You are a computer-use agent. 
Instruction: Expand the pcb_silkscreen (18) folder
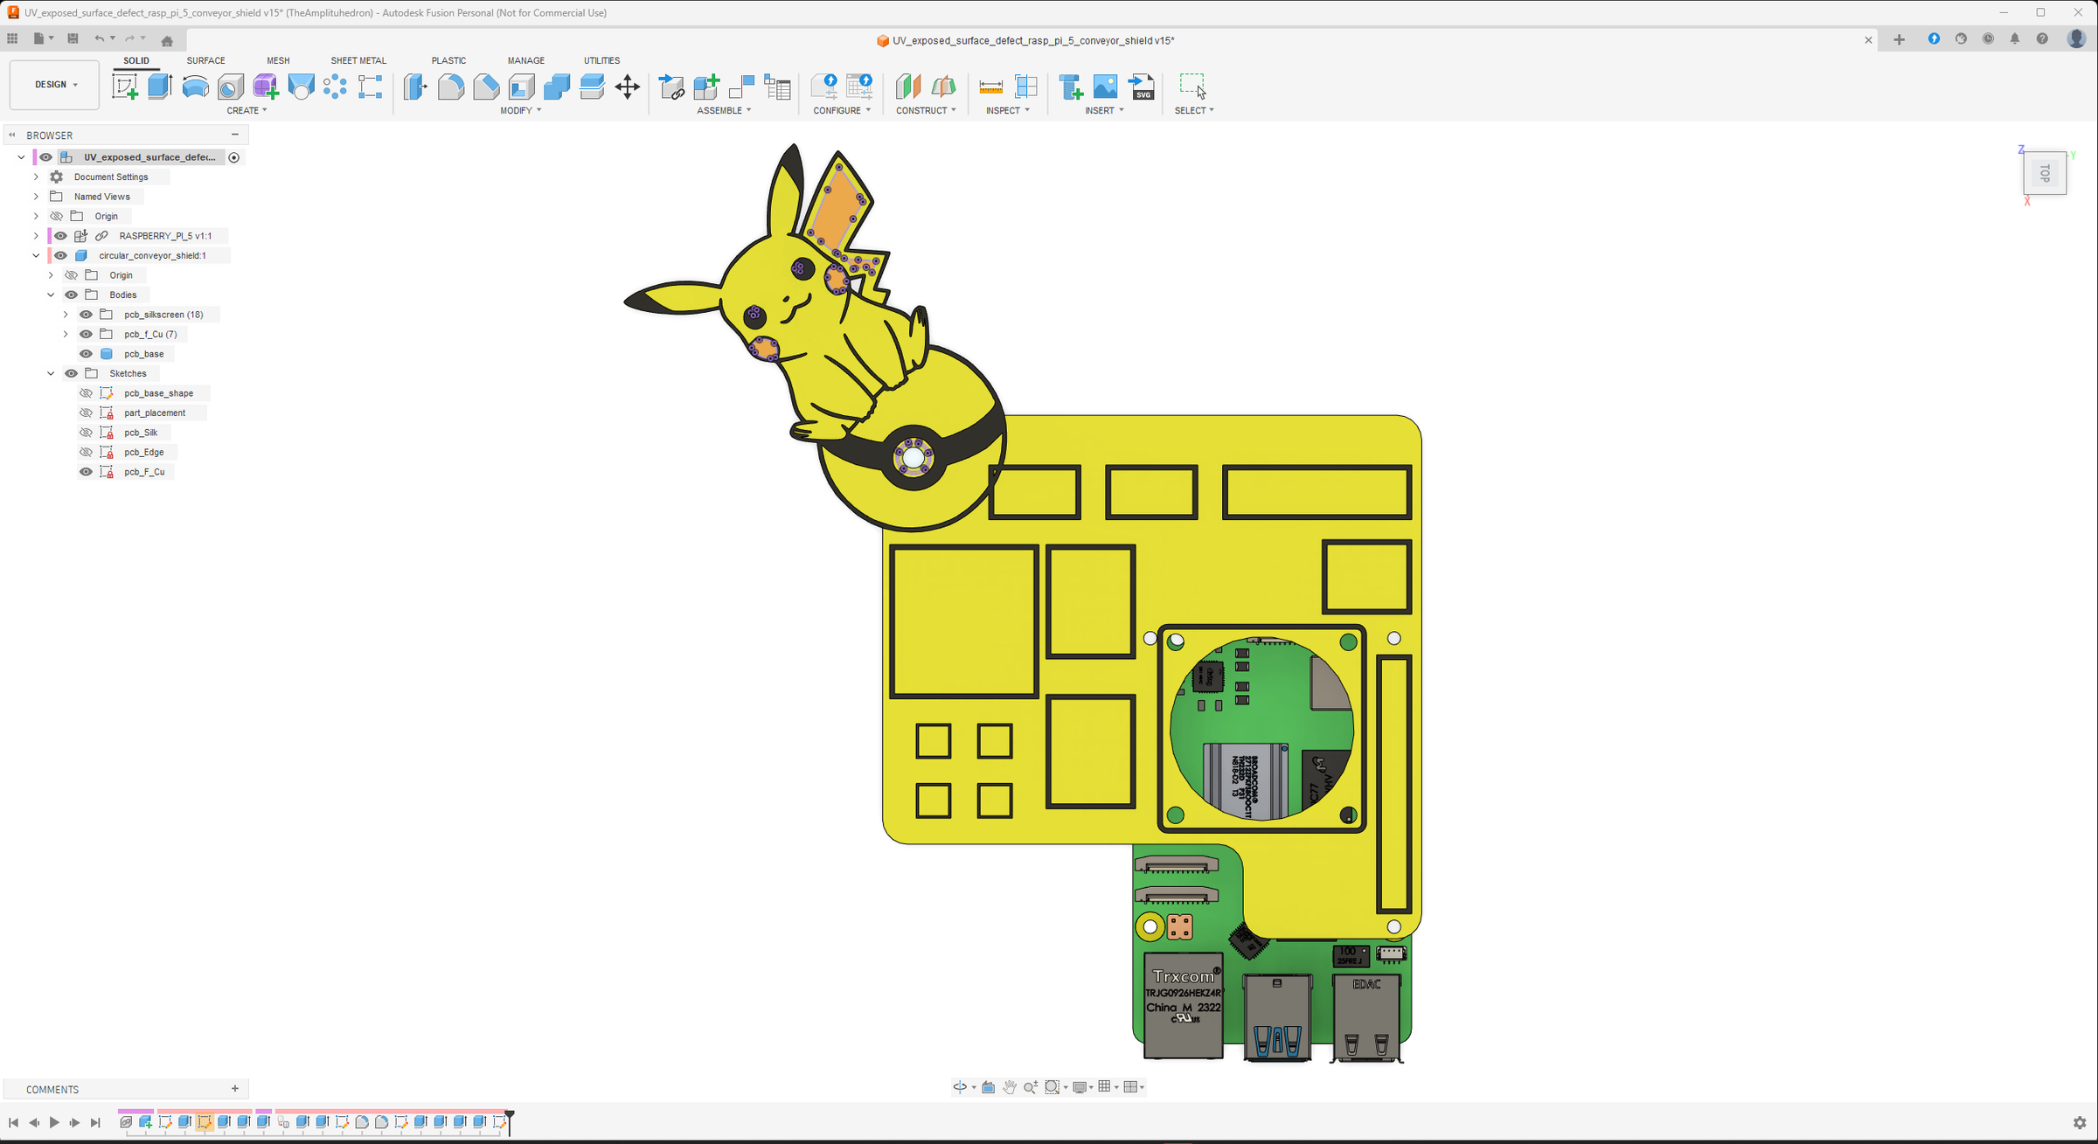[66, 315]
